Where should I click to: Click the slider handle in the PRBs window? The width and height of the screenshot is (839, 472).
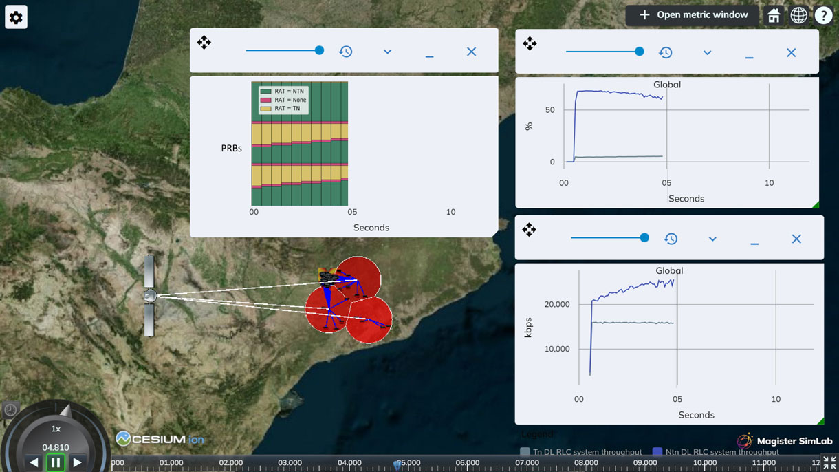tap(319, 50)
